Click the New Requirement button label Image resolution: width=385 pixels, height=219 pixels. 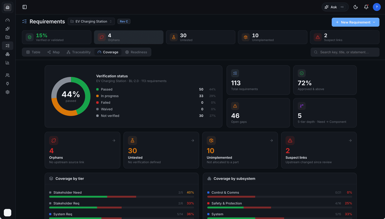[356, 22]
